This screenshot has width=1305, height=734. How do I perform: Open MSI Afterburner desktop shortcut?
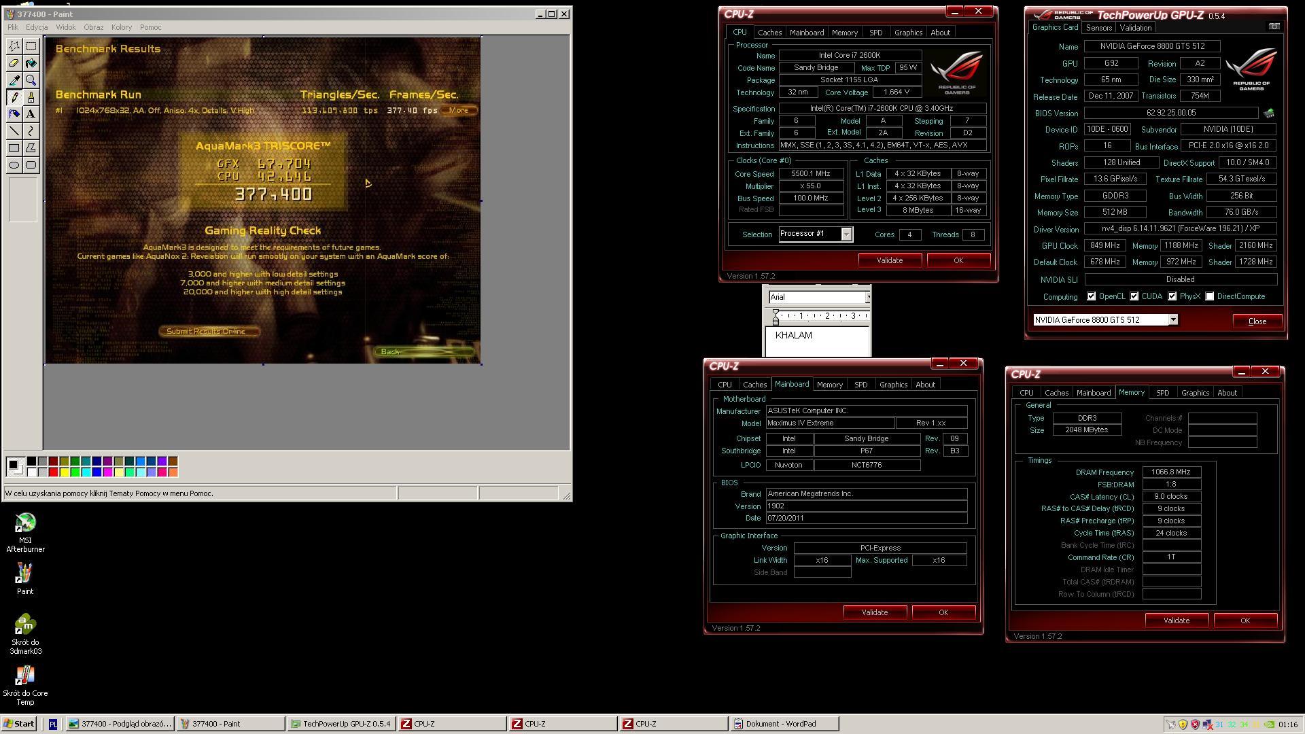click(x=25, y=533)
